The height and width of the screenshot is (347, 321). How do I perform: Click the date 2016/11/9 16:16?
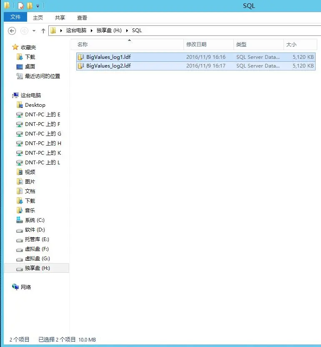coord(206,57)
